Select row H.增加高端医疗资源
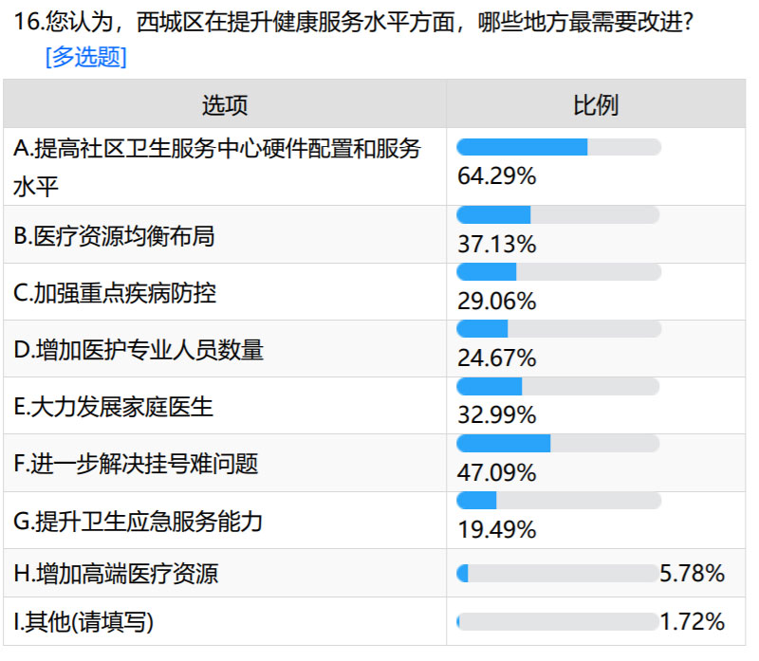The width and height of the screenshot is (759, 661). [374, 573]
